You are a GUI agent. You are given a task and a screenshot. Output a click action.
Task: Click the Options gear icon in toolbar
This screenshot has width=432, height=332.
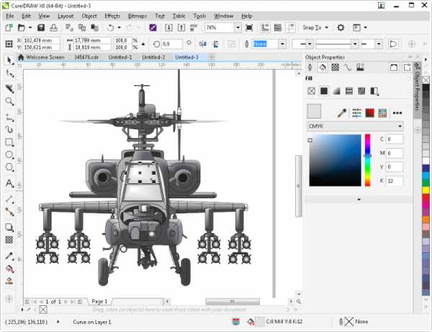tap(341, 28)
